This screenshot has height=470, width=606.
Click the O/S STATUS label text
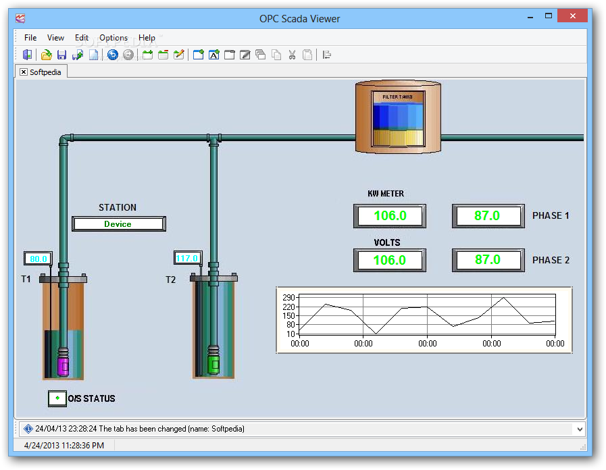click(x=91, y=398)
